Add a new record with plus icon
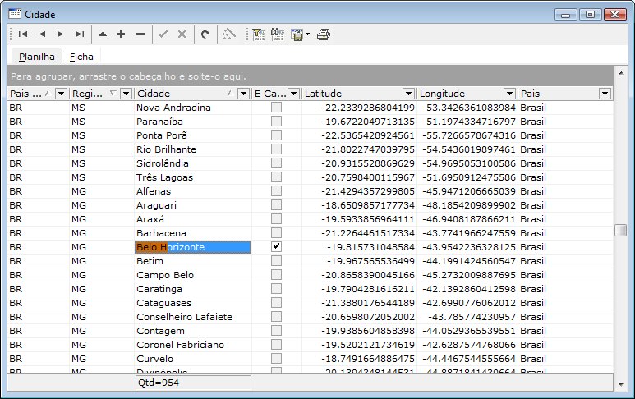Screen dimensions: 635x399 tap(121, 34)
